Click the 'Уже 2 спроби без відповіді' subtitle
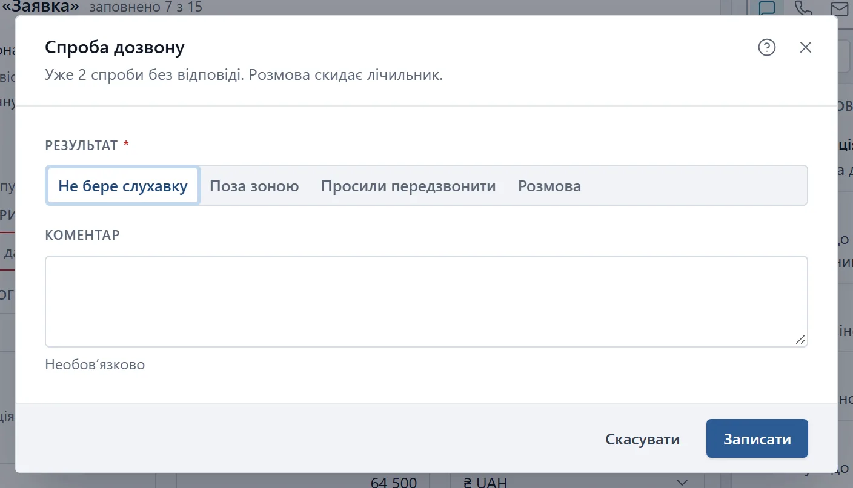Screen dimensions: 853x488 [x=244, y=76]
